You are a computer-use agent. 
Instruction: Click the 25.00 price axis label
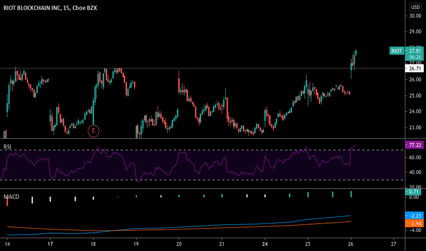pos(415,95)
